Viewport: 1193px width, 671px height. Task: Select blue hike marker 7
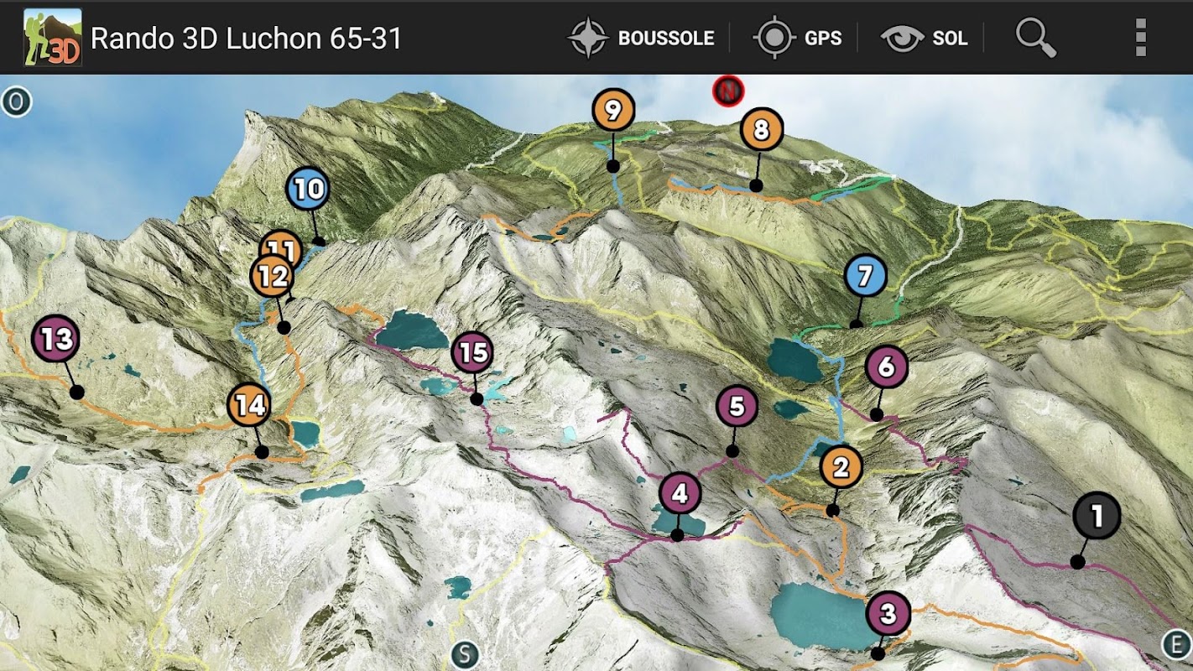(866, 276)
